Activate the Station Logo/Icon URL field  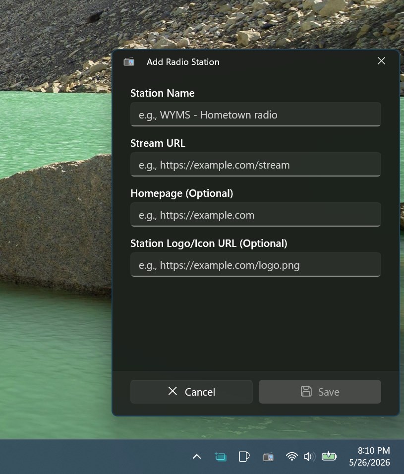point(256,265)
